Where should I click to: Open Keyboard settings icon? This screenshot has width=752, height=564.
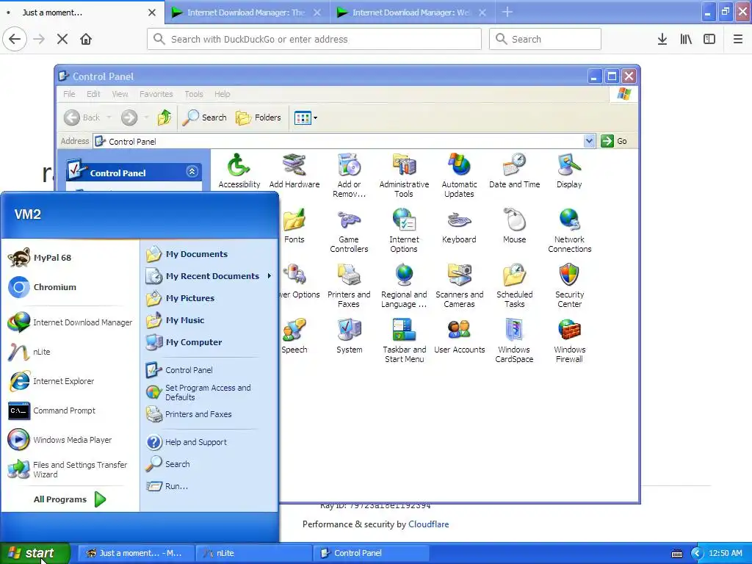point(459,226)
